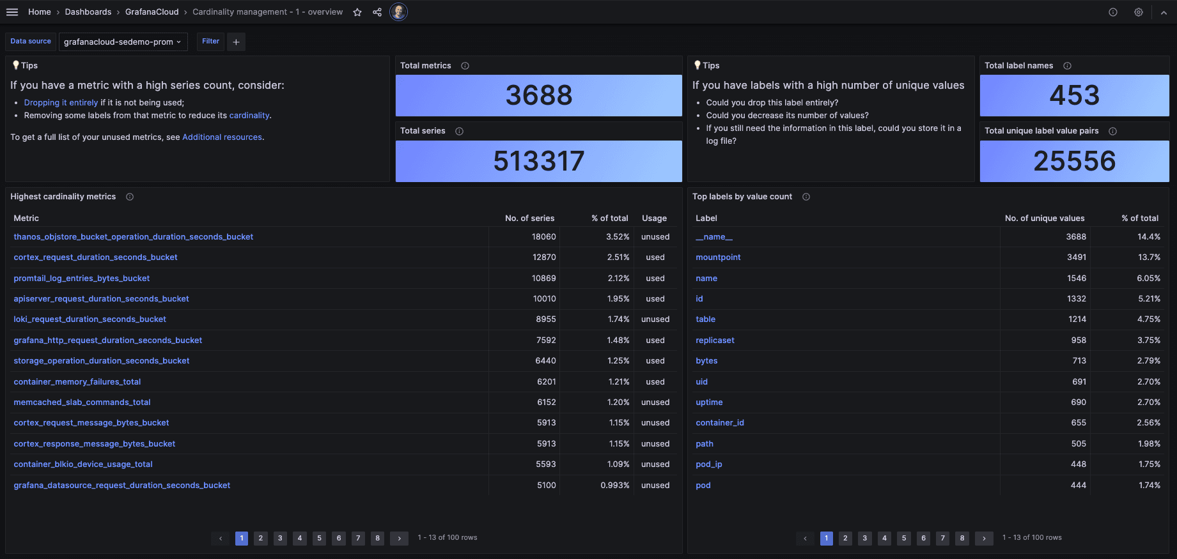Go to next page in labels table
Image resolution: width=1177 pixels, height=559 pixels.
pos(984,538)
